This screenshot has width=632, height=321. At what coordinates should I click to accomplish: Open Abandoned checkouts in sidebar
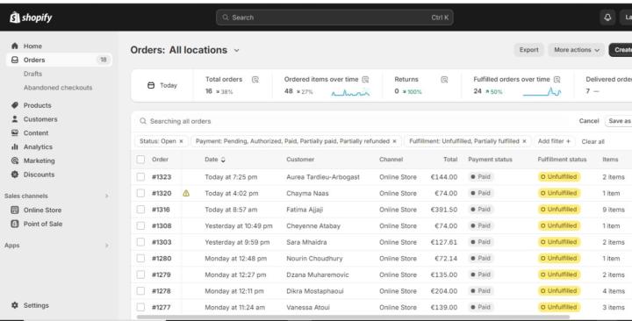pos(58,88)
